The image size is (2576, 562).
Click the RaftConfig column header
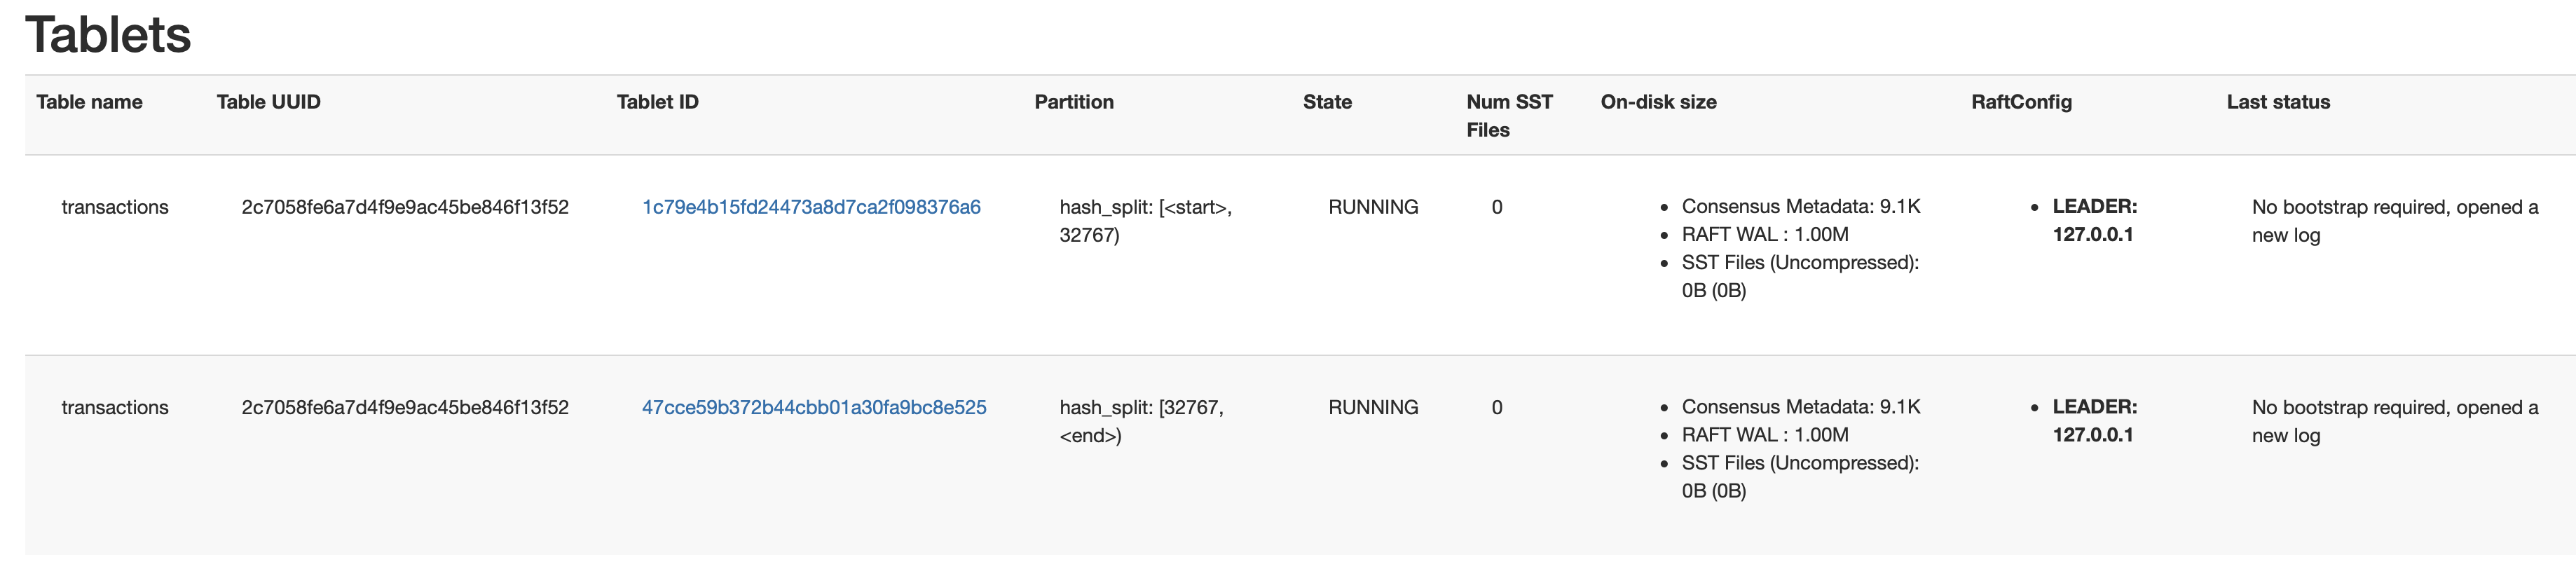tap(2022, 102)
